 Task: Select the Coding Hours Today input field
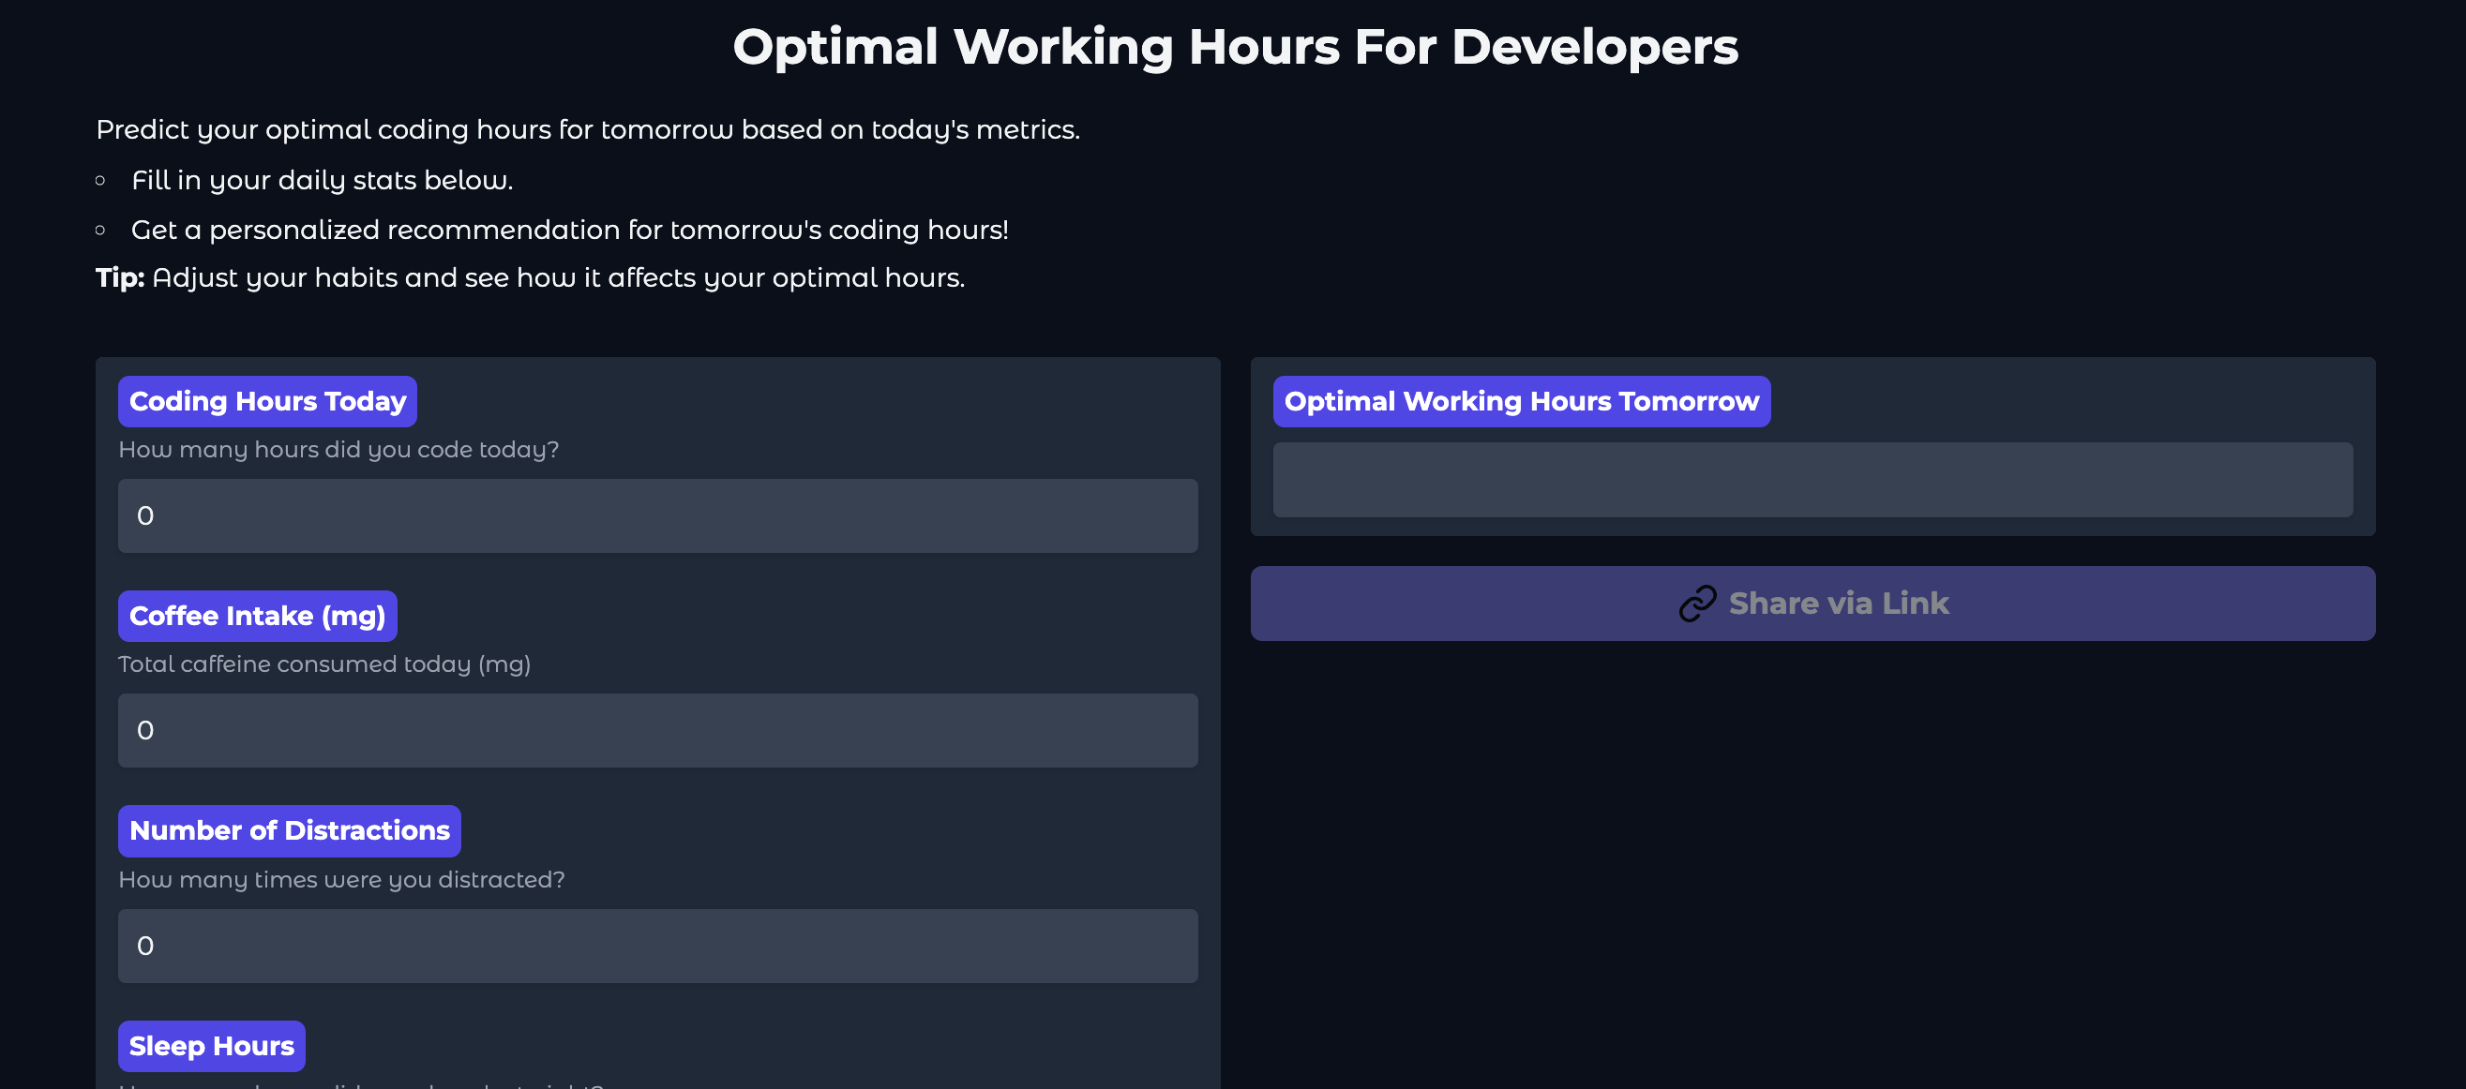656,515
